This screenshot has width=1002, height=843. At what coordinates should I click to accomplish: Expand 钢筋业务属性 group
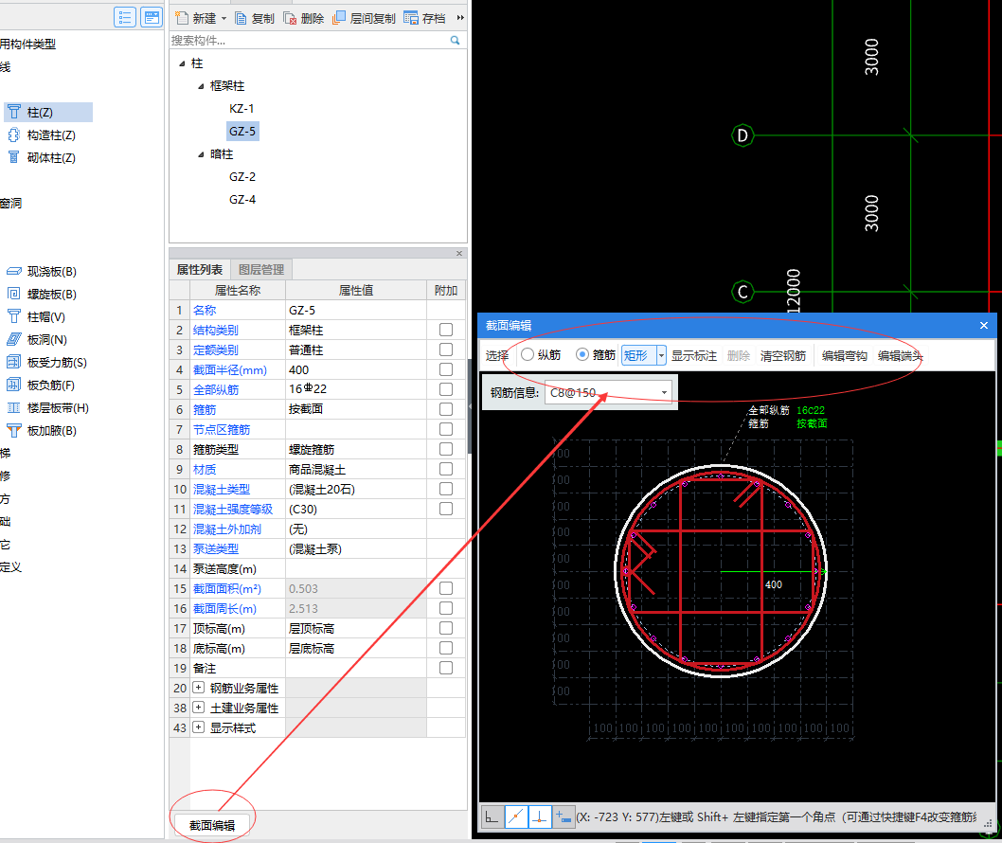click(199, 688)
